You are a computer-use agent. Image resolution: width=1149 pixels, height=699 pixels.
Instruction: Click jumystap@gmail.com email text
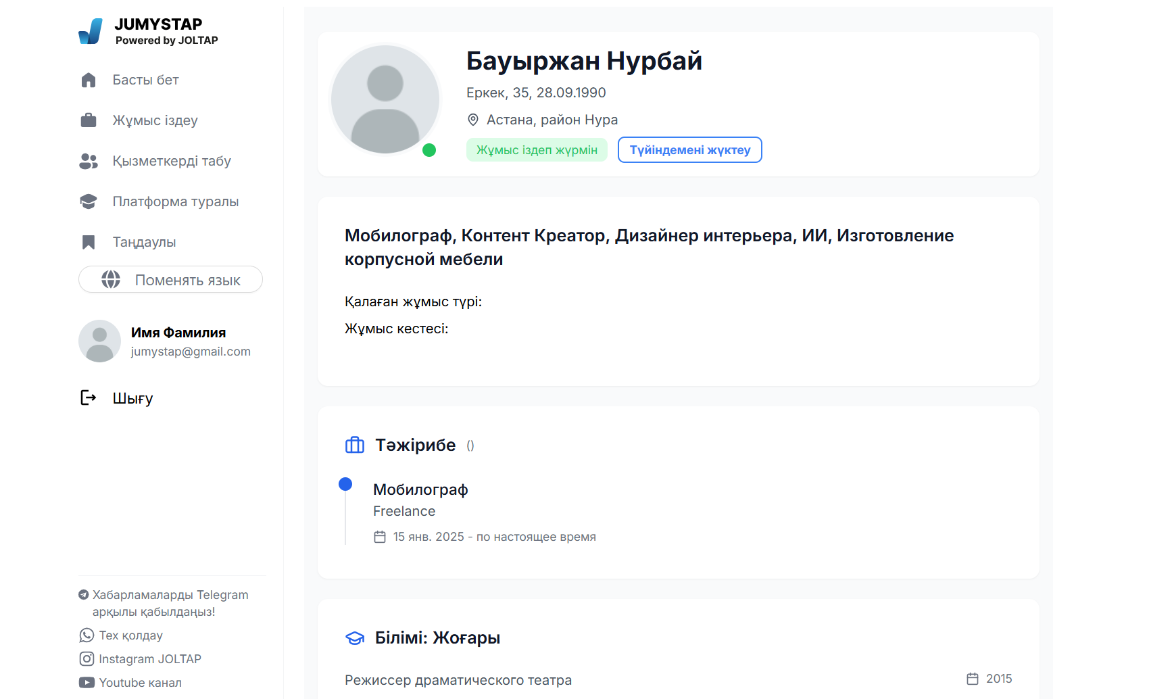(x=191, y=352)
